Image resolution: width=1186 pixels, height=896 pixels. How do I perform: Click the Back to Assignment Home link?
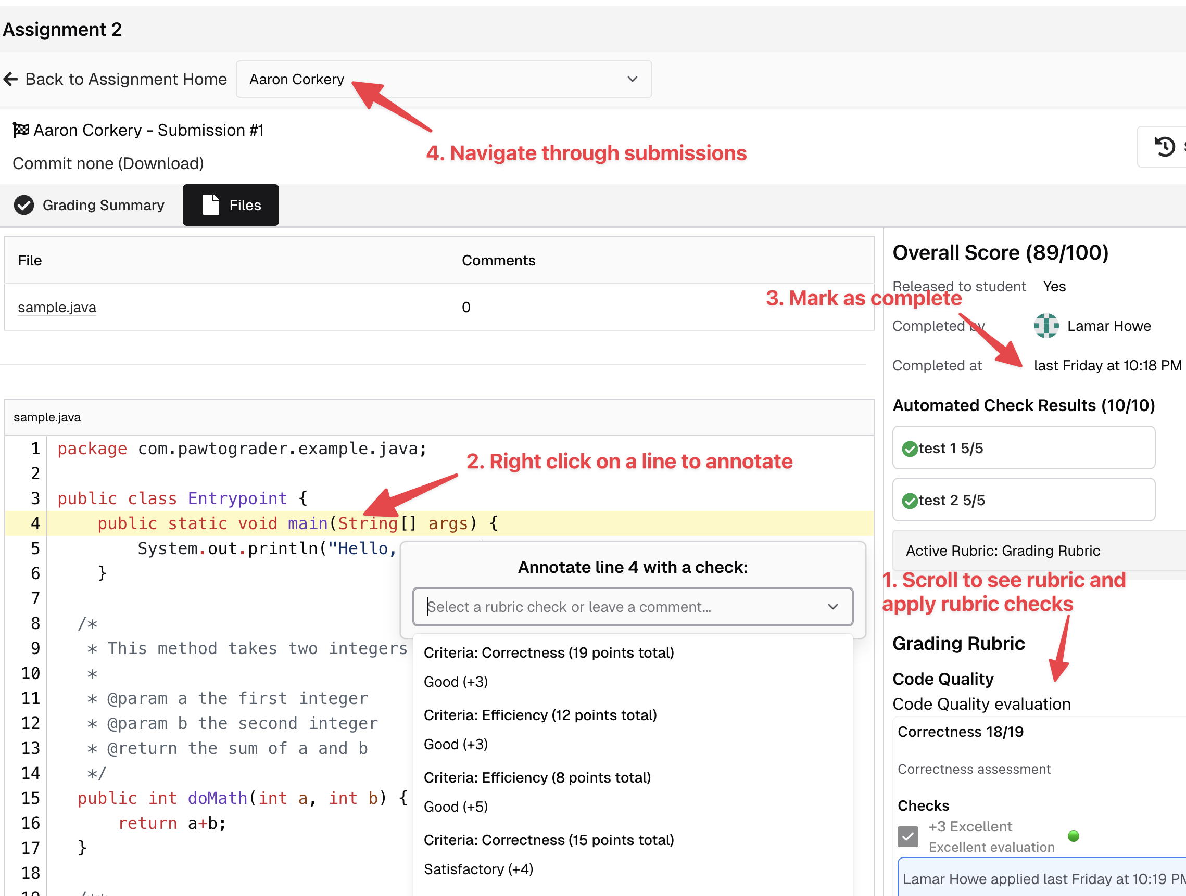click(125, 79)
